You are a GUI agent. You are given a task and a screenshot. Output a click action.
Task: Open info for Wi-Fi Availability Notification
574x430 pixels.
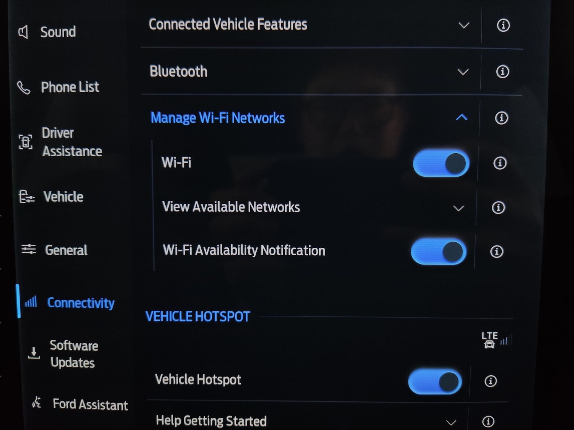pyautogui.click(x=497, y=252)
